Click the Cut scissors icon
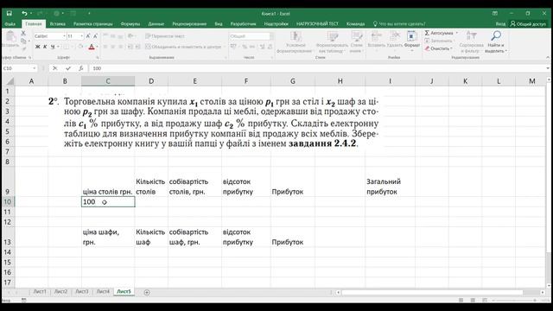Viewport: 553px width, 311px height. point(23,33)
